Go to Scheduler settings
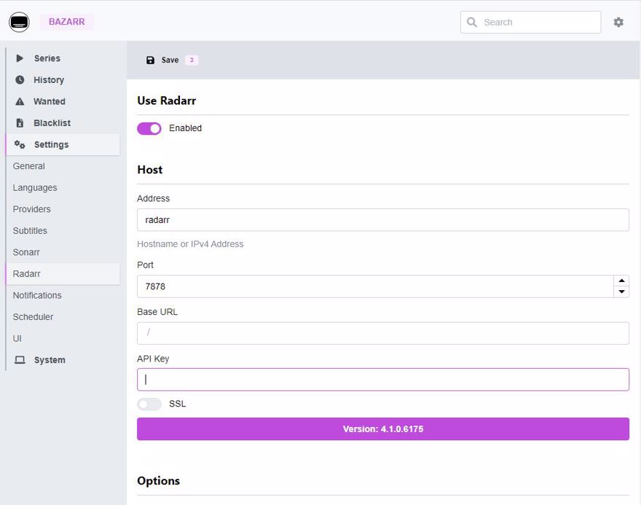Viewport: 641px width, 505px height. tap(33, 317)
